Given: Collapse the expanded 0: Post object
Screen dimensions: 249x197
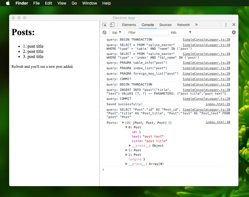Looking at the screenshot, I should click(126, 127).
